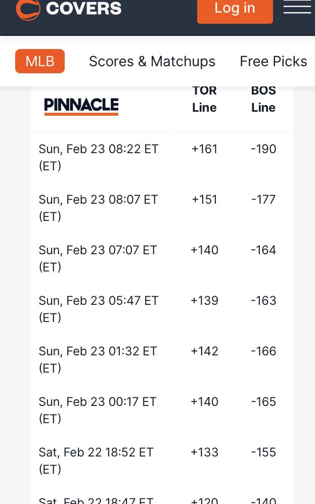Click the +133 TOR line value
This screenshot has height=504, width=315.
tap(204, 452)
